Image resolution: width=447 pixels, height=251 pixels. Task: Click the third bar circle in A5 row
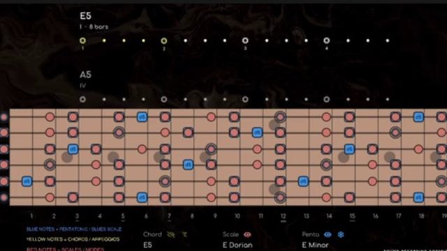[x=245, y=99]
